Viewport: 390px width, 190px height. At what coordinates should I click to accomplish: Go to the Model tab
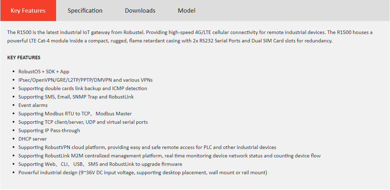click(x=187, y=11)
